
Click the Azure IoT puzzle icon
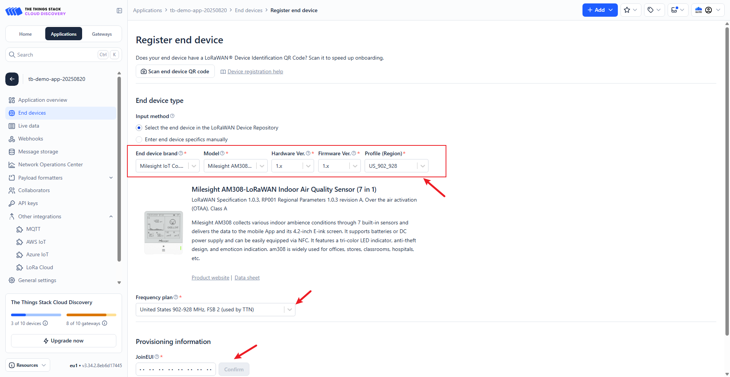pyautogui.click(x=20, y=255)
